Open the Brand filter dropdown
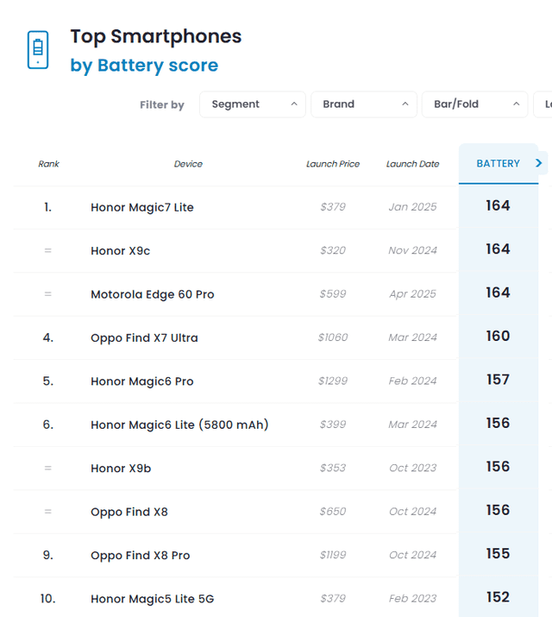The width and height of the screenshot is (552, 617). [x=364, y=104]
